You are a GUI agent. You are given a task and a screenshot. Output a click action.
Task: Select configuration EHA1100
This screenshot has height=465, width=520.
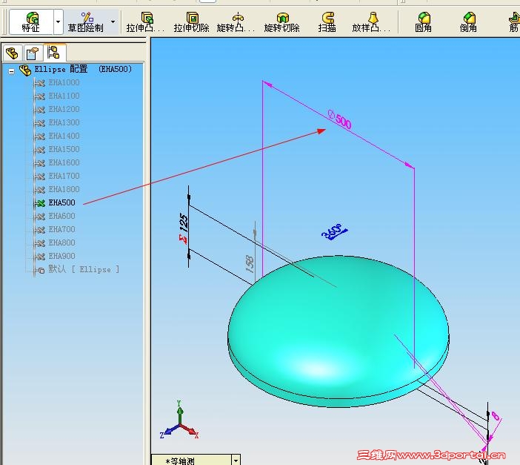coord(64,96)
